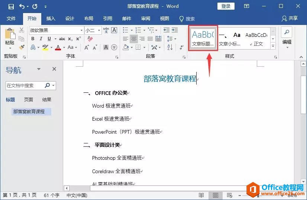This screenshot has height=200, width=307.
Task: Apply the yellow text highlight color
Action: [45, 47]
